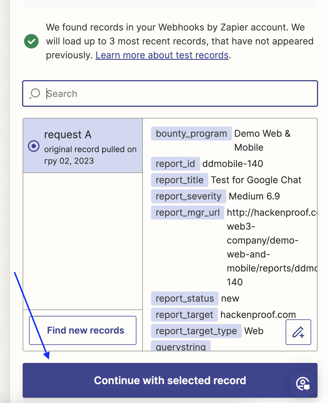Viewport: 328px width, 403px height.
Task: Click the report_severity field tag
Action: (188, 196)
